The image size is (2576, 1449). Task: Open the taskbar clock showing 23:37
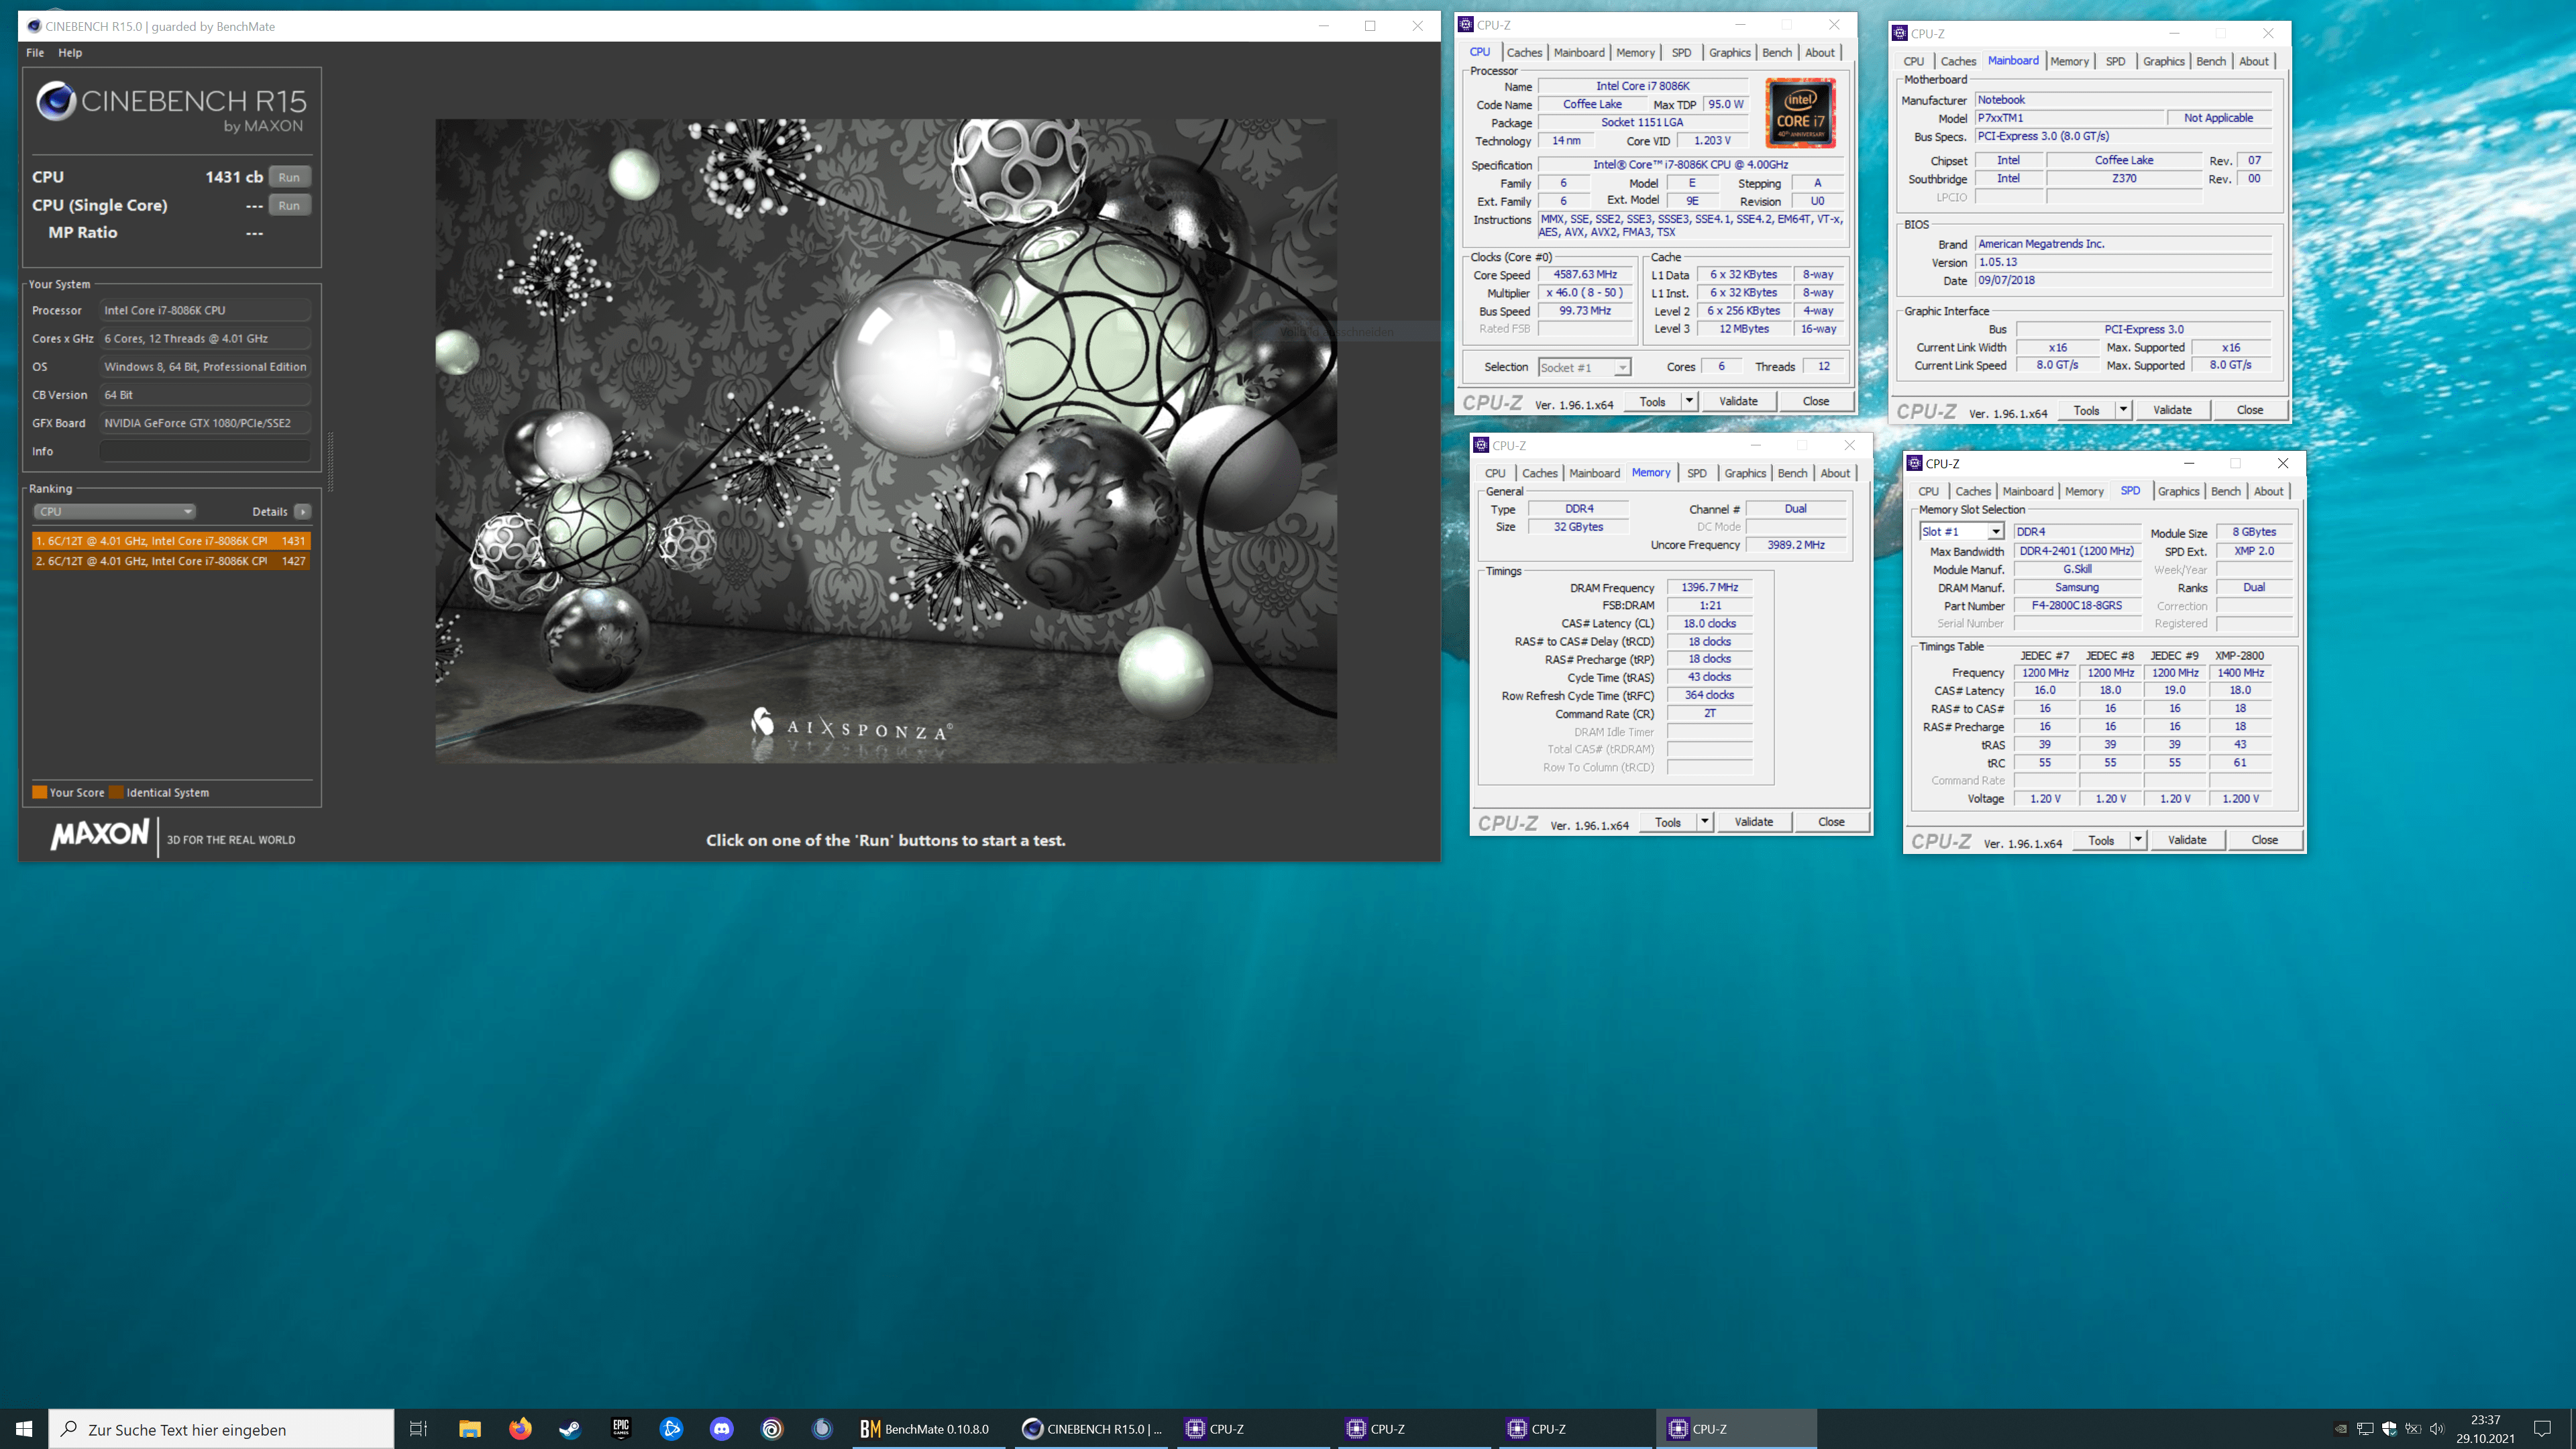[x=2485, y=1429]
